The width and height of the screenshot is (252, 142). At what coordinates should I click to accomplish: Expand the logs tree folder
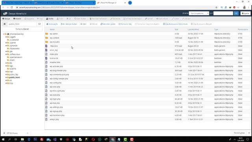coord(6,66)
